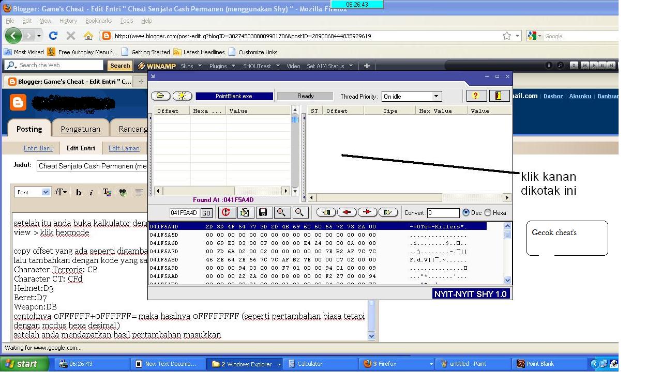
Task: Open the Set AIM Status dropdown
Action: [329, 66]
